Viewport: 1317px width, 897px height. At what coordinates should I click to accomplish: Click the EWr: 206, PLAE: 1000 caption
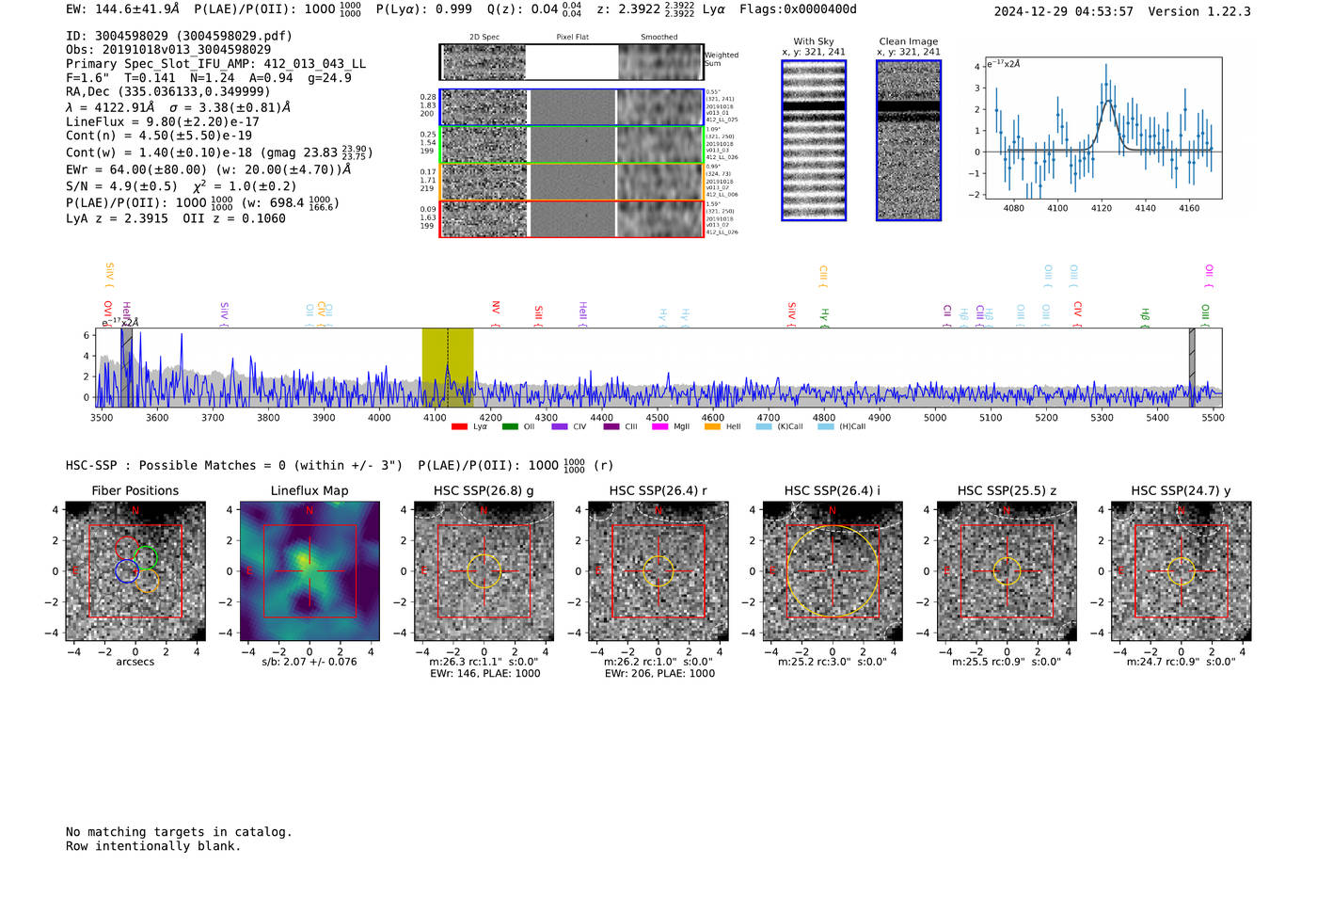(659, 673)
